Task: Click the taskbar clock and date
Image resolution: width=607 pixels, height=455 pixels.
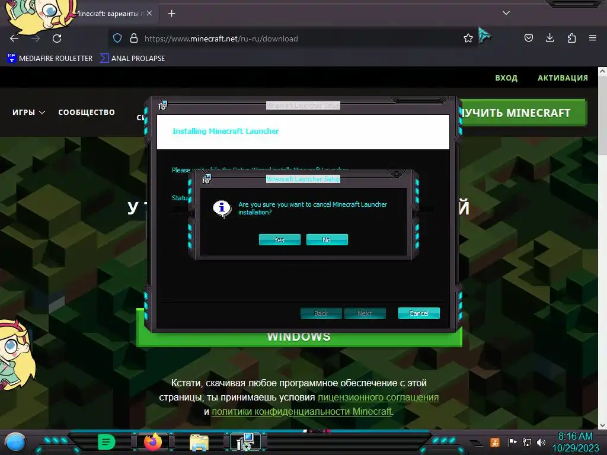Action: tap(575, 442)
